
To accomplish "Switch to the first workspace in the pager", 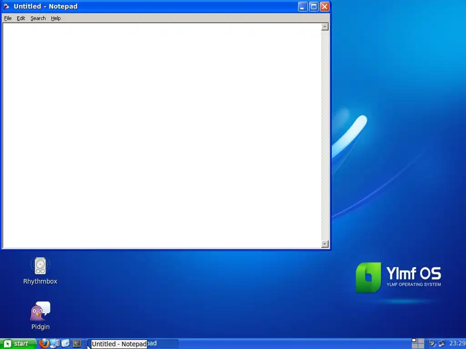I will [x=415, y=341].
